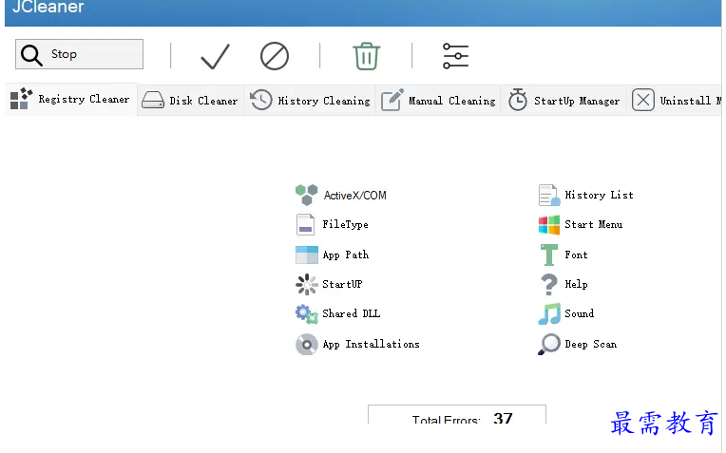Image resolution: width=726 pixels, height=453 pixels.
Task: Open the Manual Cleaning tab
Action: pyautogui.click(x=437, y=101)
